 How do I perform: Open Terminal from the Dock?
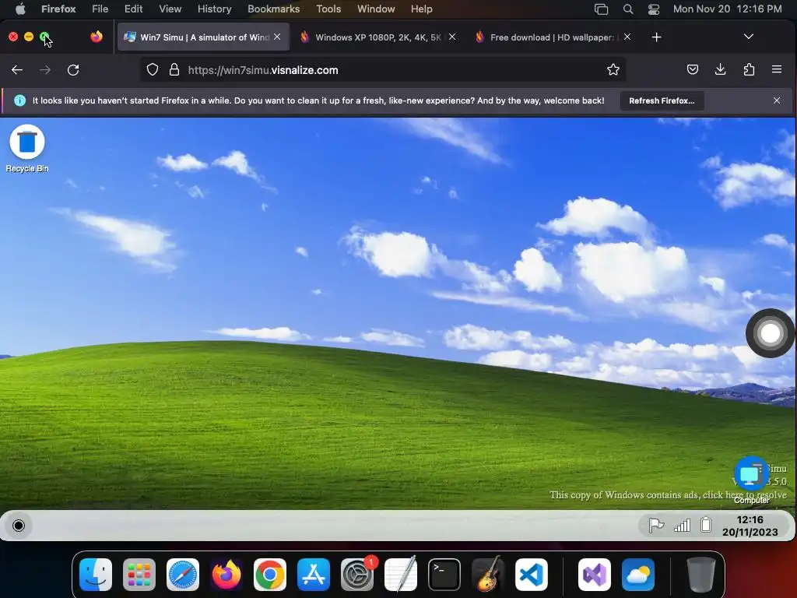(x=444, y=575)
